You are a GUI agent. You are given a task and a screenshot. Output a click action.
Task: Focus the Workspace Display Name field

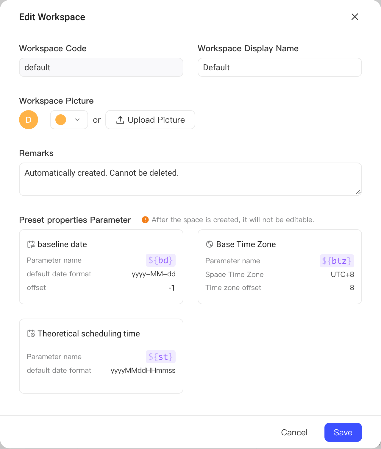click(280, 67)
